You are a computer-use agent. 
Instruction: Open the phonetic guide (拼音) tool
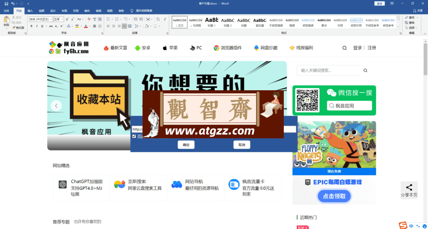95,19
